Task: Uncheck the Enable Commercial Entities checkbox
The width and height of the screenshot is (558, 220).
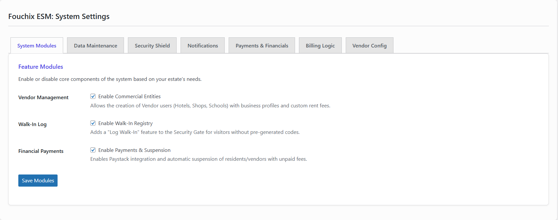Action: point(93,96)
